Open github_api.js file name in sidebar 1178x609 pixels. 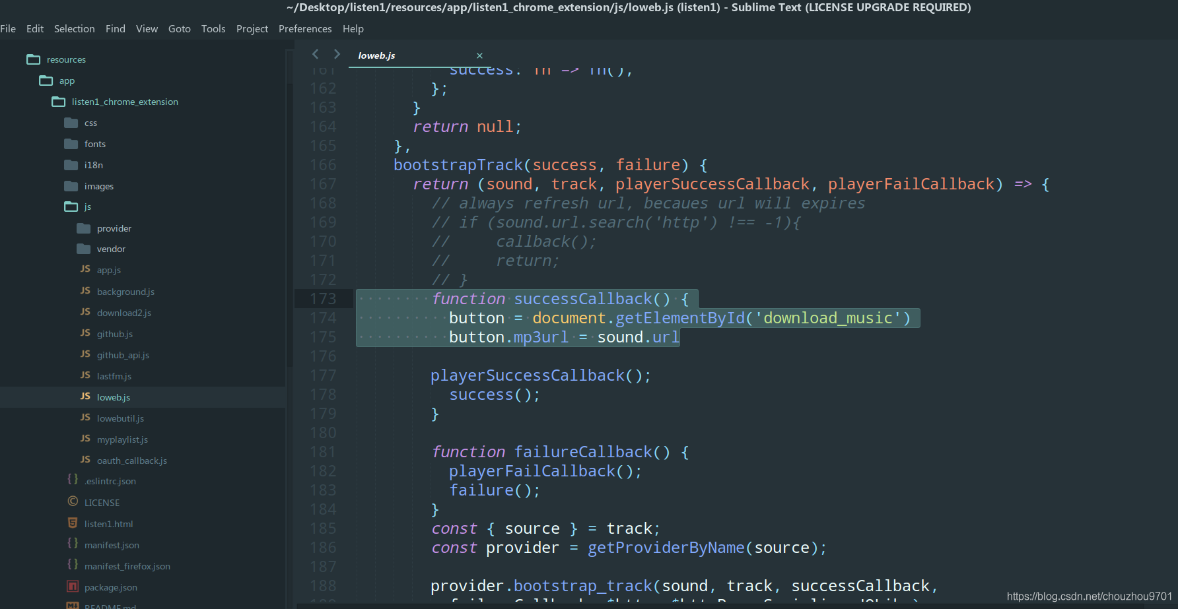coord(123,355)
